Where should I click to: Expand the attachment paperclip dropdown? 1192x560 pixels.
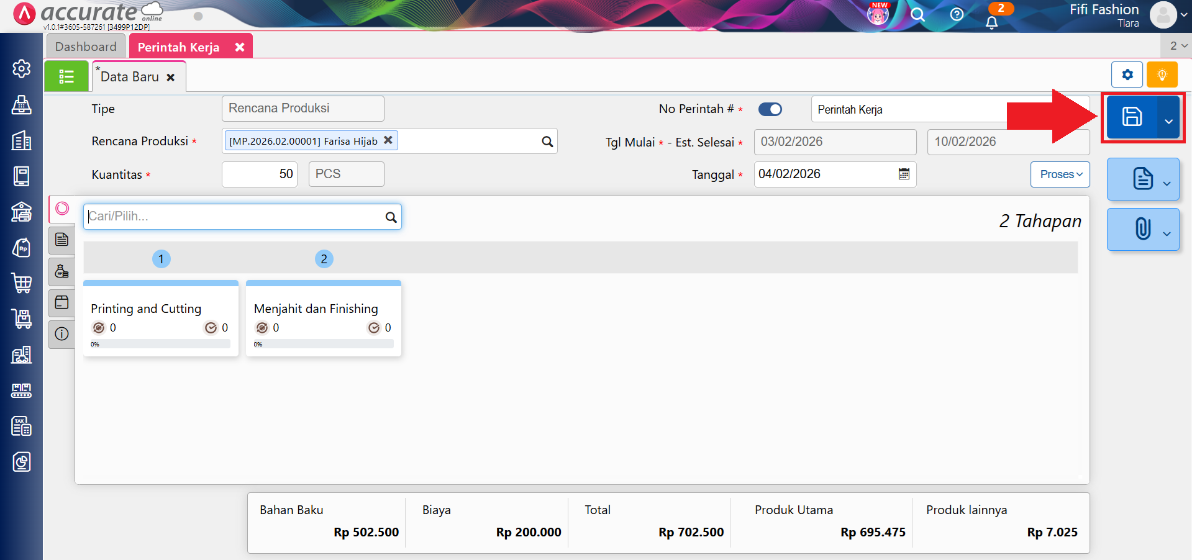(1167, 233)
